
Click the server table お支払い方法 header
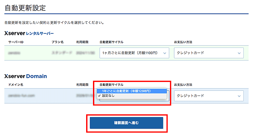tap(183, 42)
